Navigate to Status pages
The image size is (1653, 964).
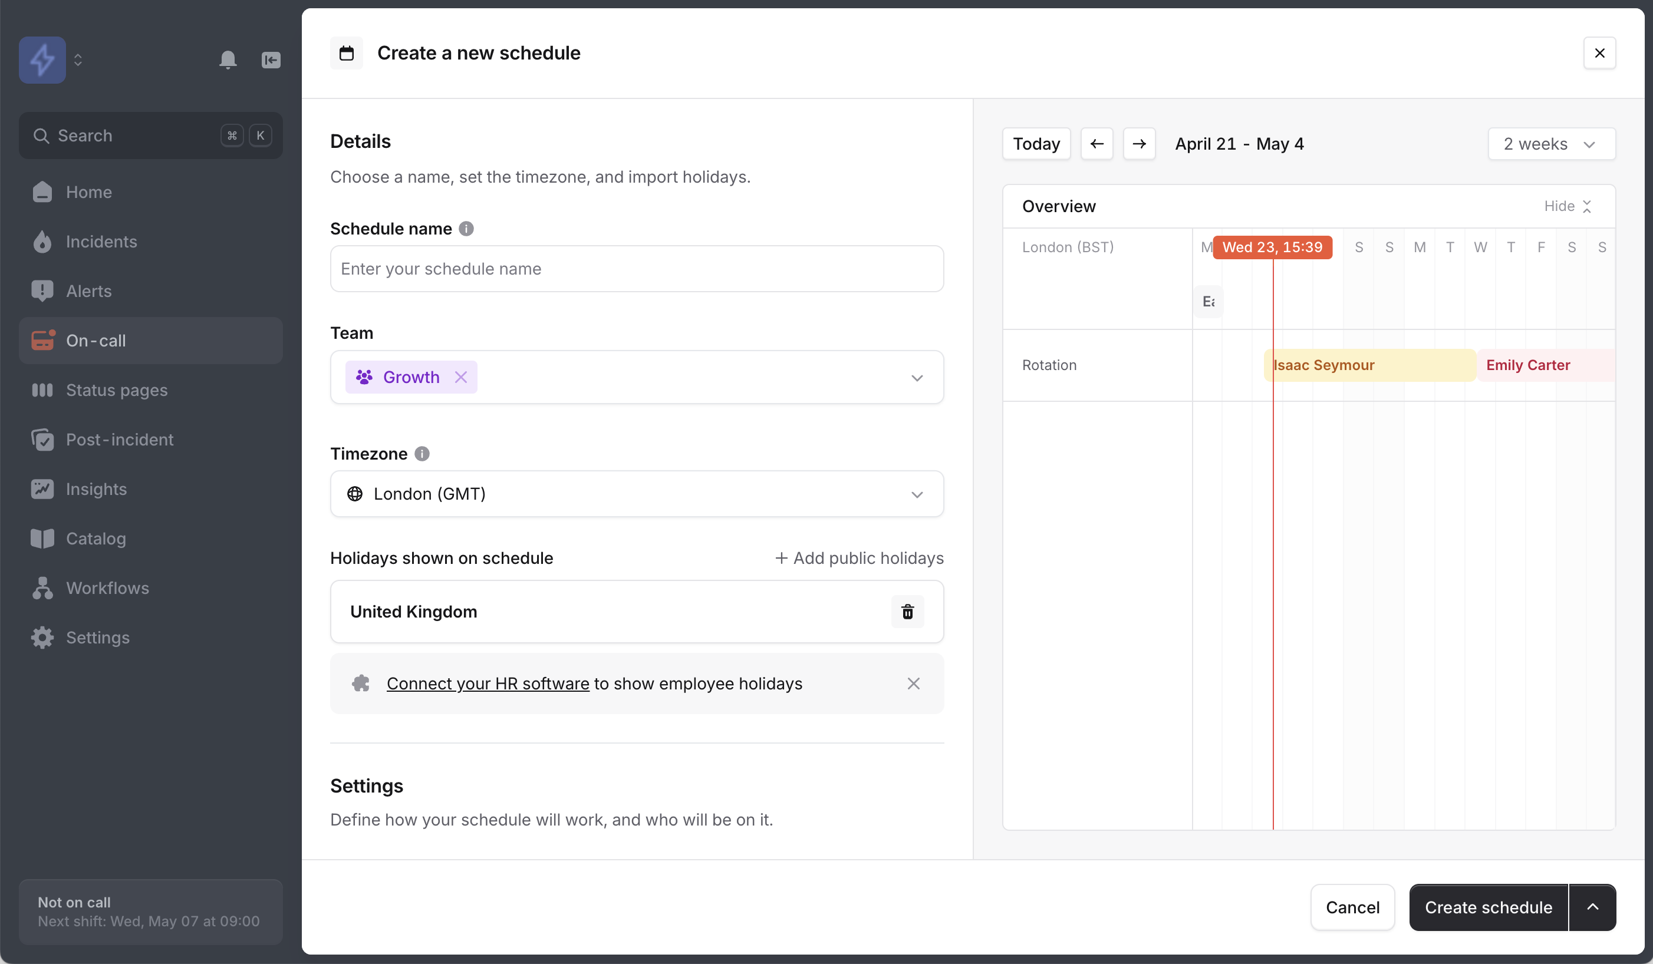(x=117, y=390)
